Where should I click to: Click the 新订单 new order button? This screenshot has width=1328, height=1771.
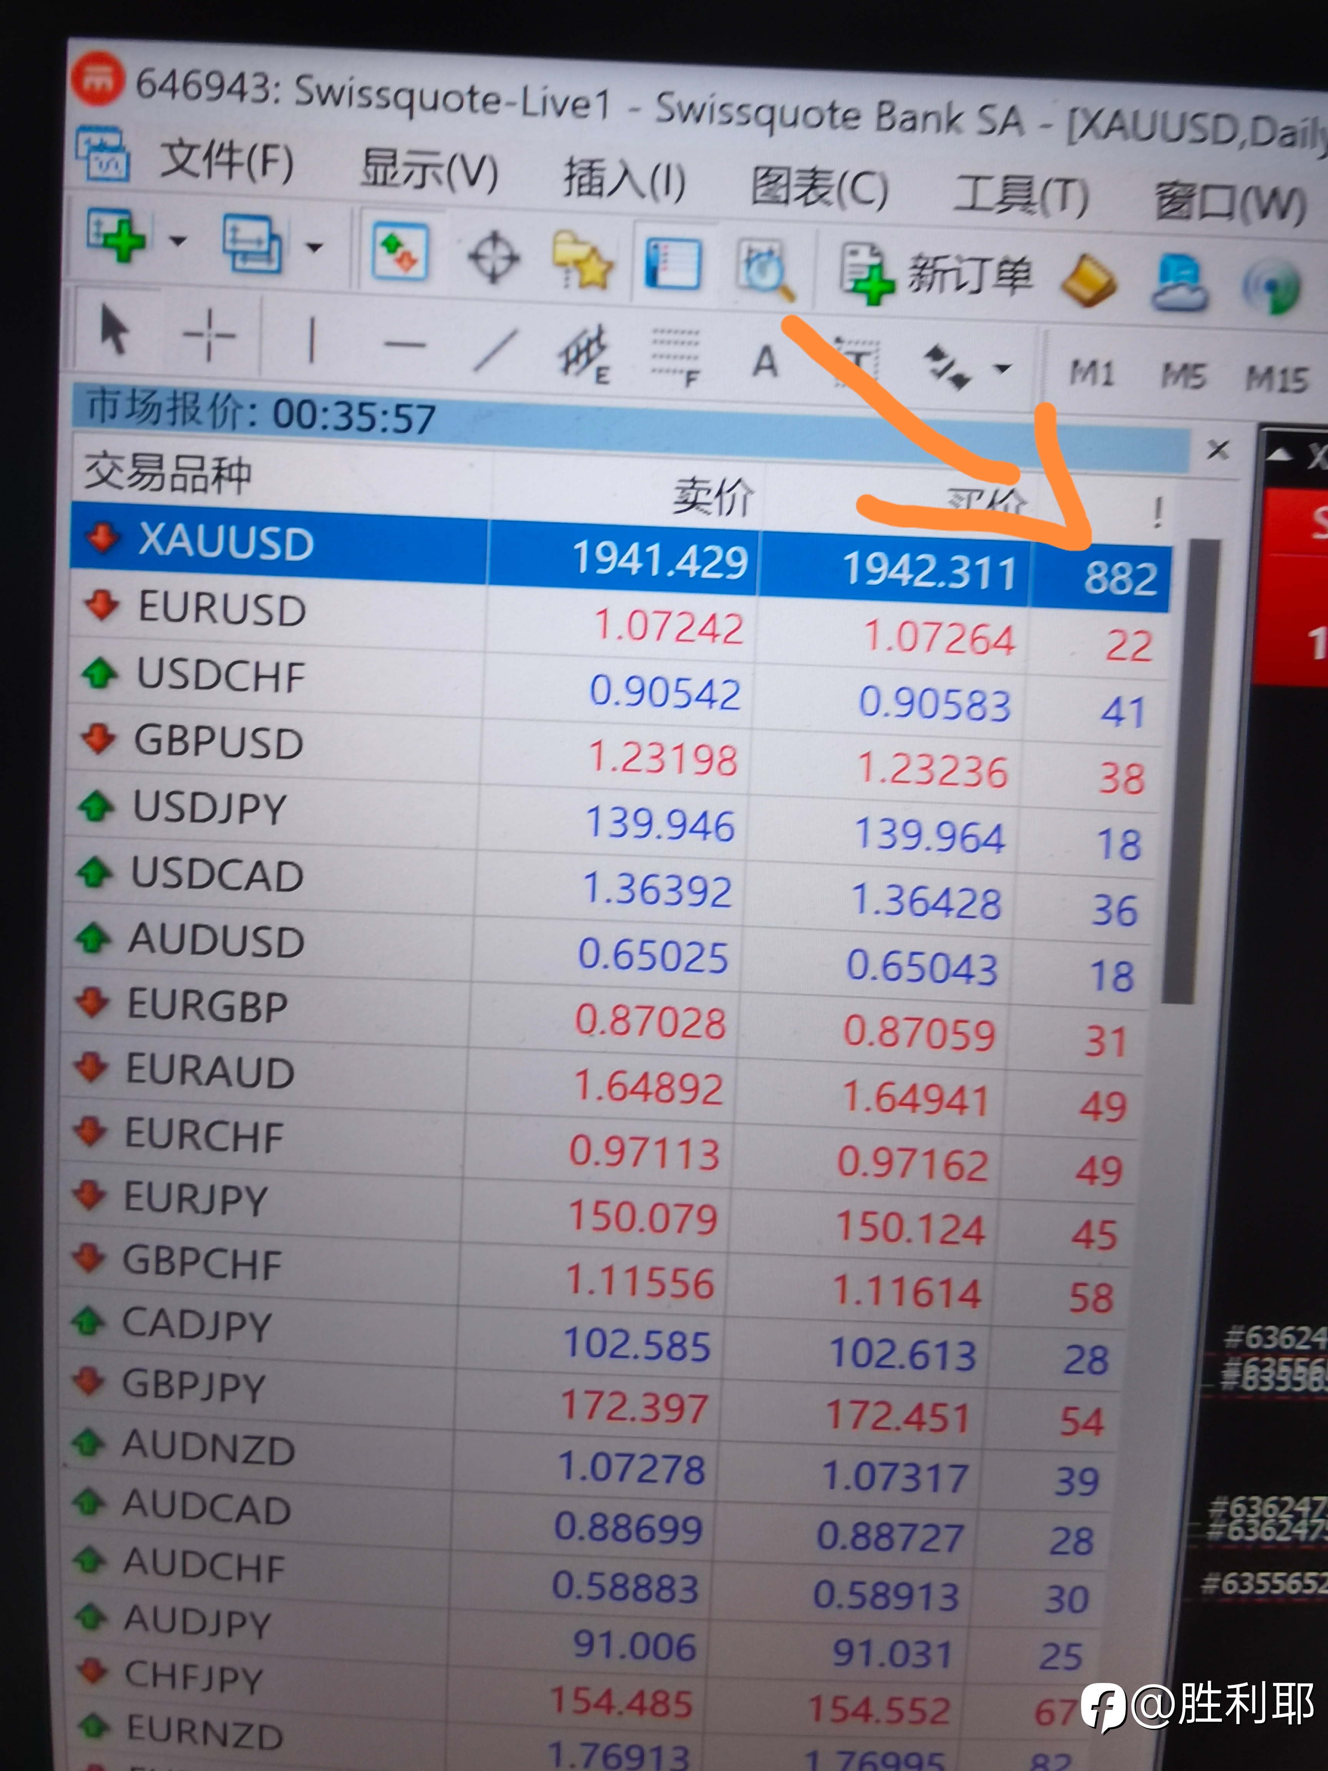coord(936,276)
